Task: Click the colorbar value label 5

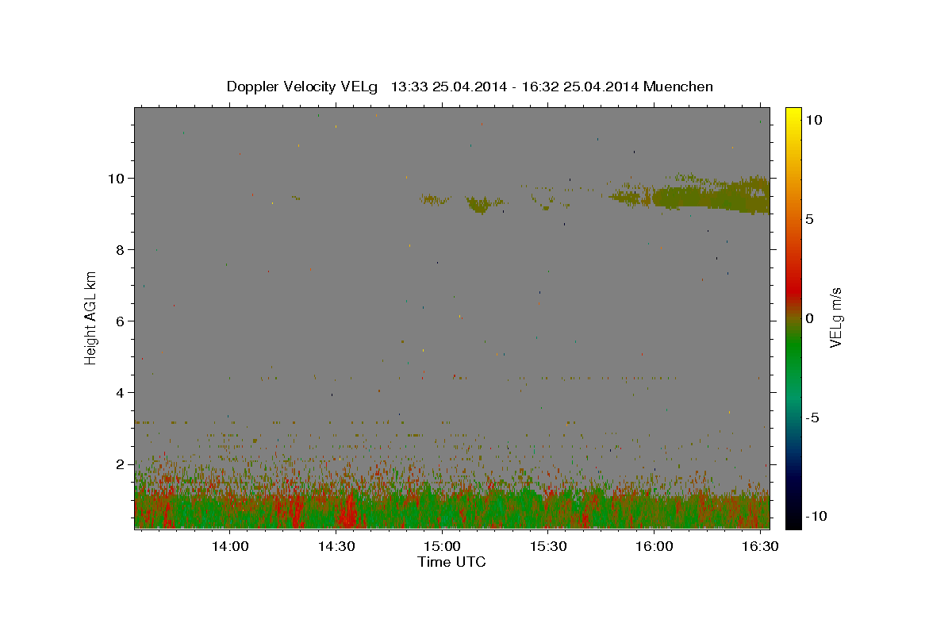Action: coord(811,219)
